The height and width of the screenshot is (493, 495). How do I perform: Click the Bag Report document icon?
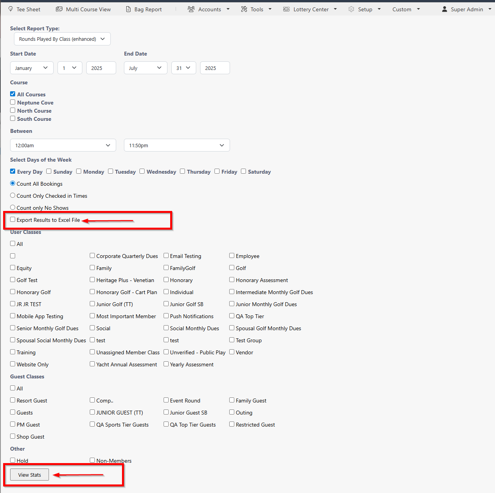click(129, 9)
